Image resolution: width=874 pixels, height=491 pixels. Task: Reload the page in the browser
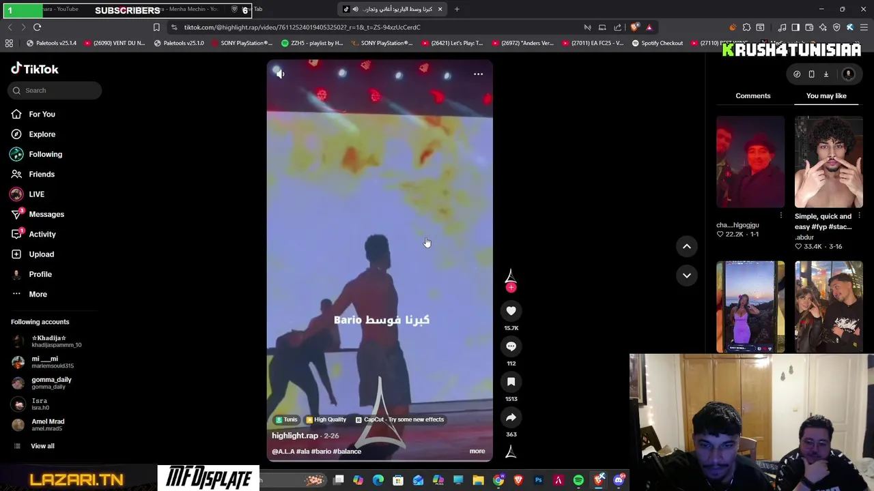click(x=37, y=27)
